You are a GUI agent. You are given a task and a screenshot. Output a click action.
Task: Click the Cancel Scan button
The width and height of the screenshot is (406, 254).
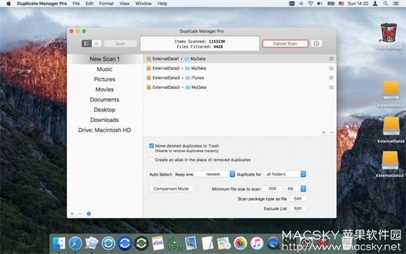point(285,43)
